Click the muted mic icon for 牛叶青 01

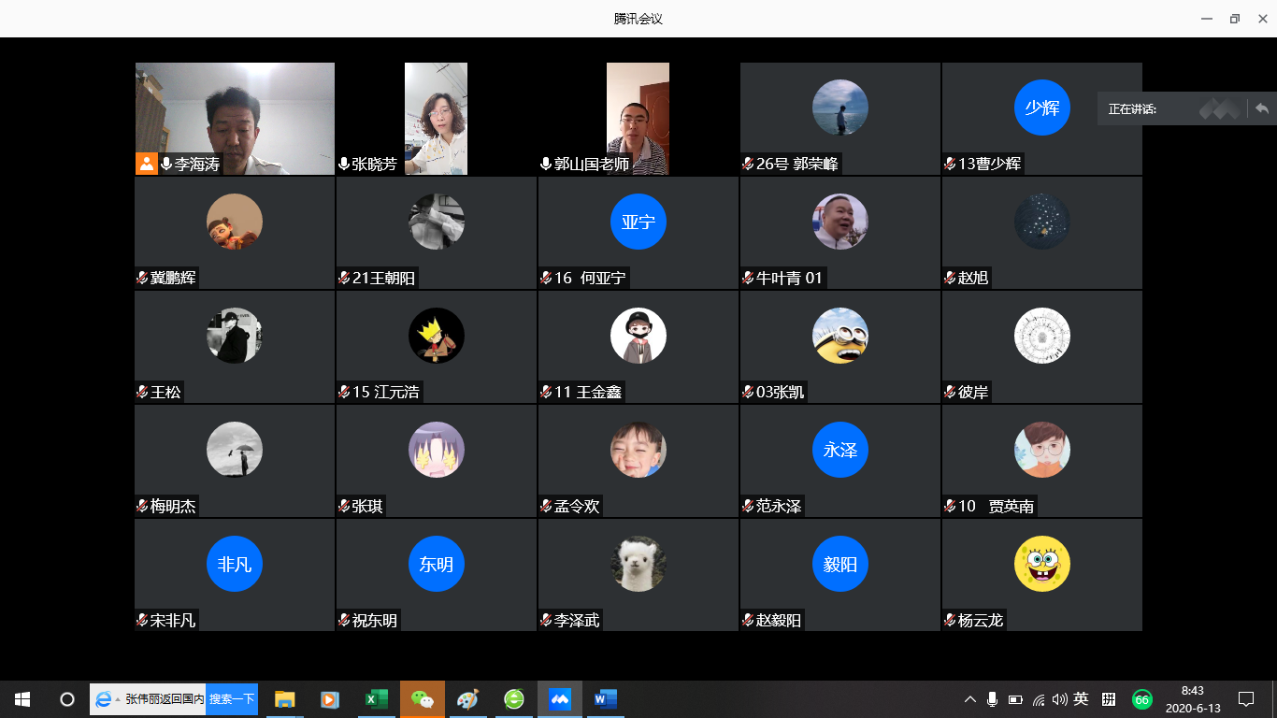click(748, 278)
